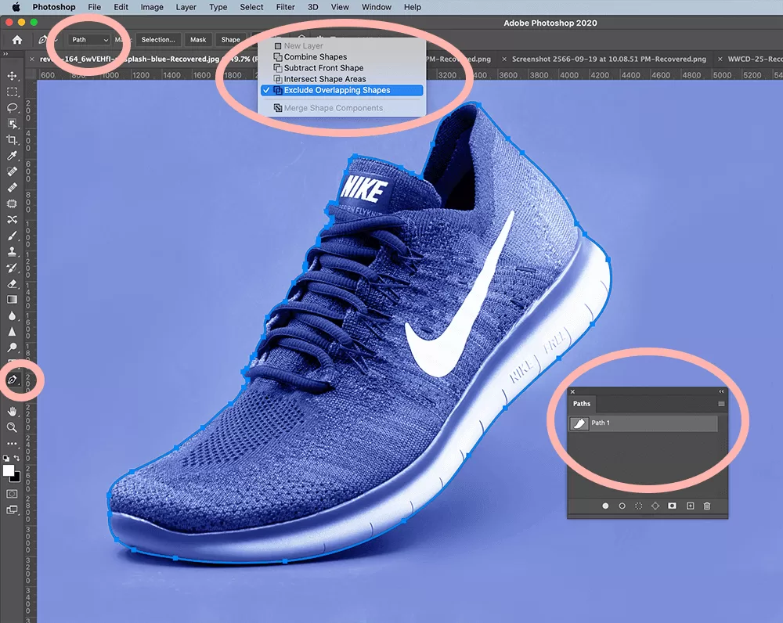Image resolution: width=783 pixels, height=623 pixels.
Task: Collapse the Paths panel double arrows
Action: (x=721, y=392)
